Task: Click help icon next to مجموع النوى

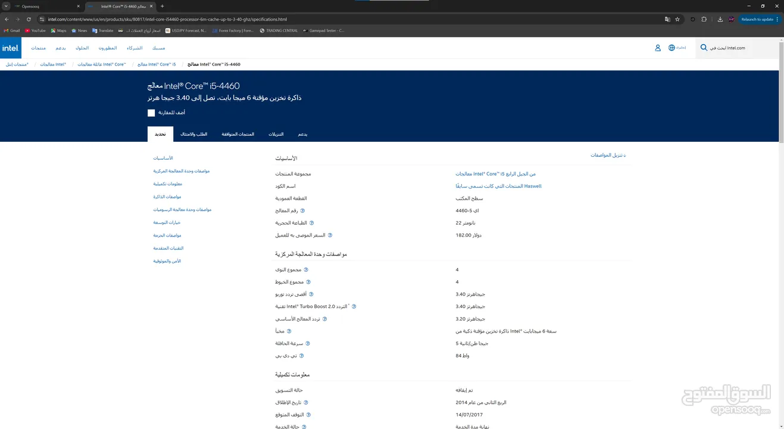Action: point(306,269)
